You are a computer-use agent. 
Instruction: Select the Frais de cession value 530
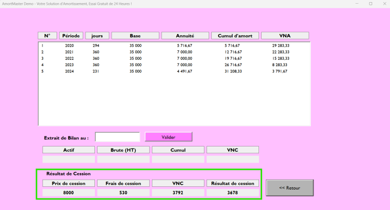click(123, 193)
